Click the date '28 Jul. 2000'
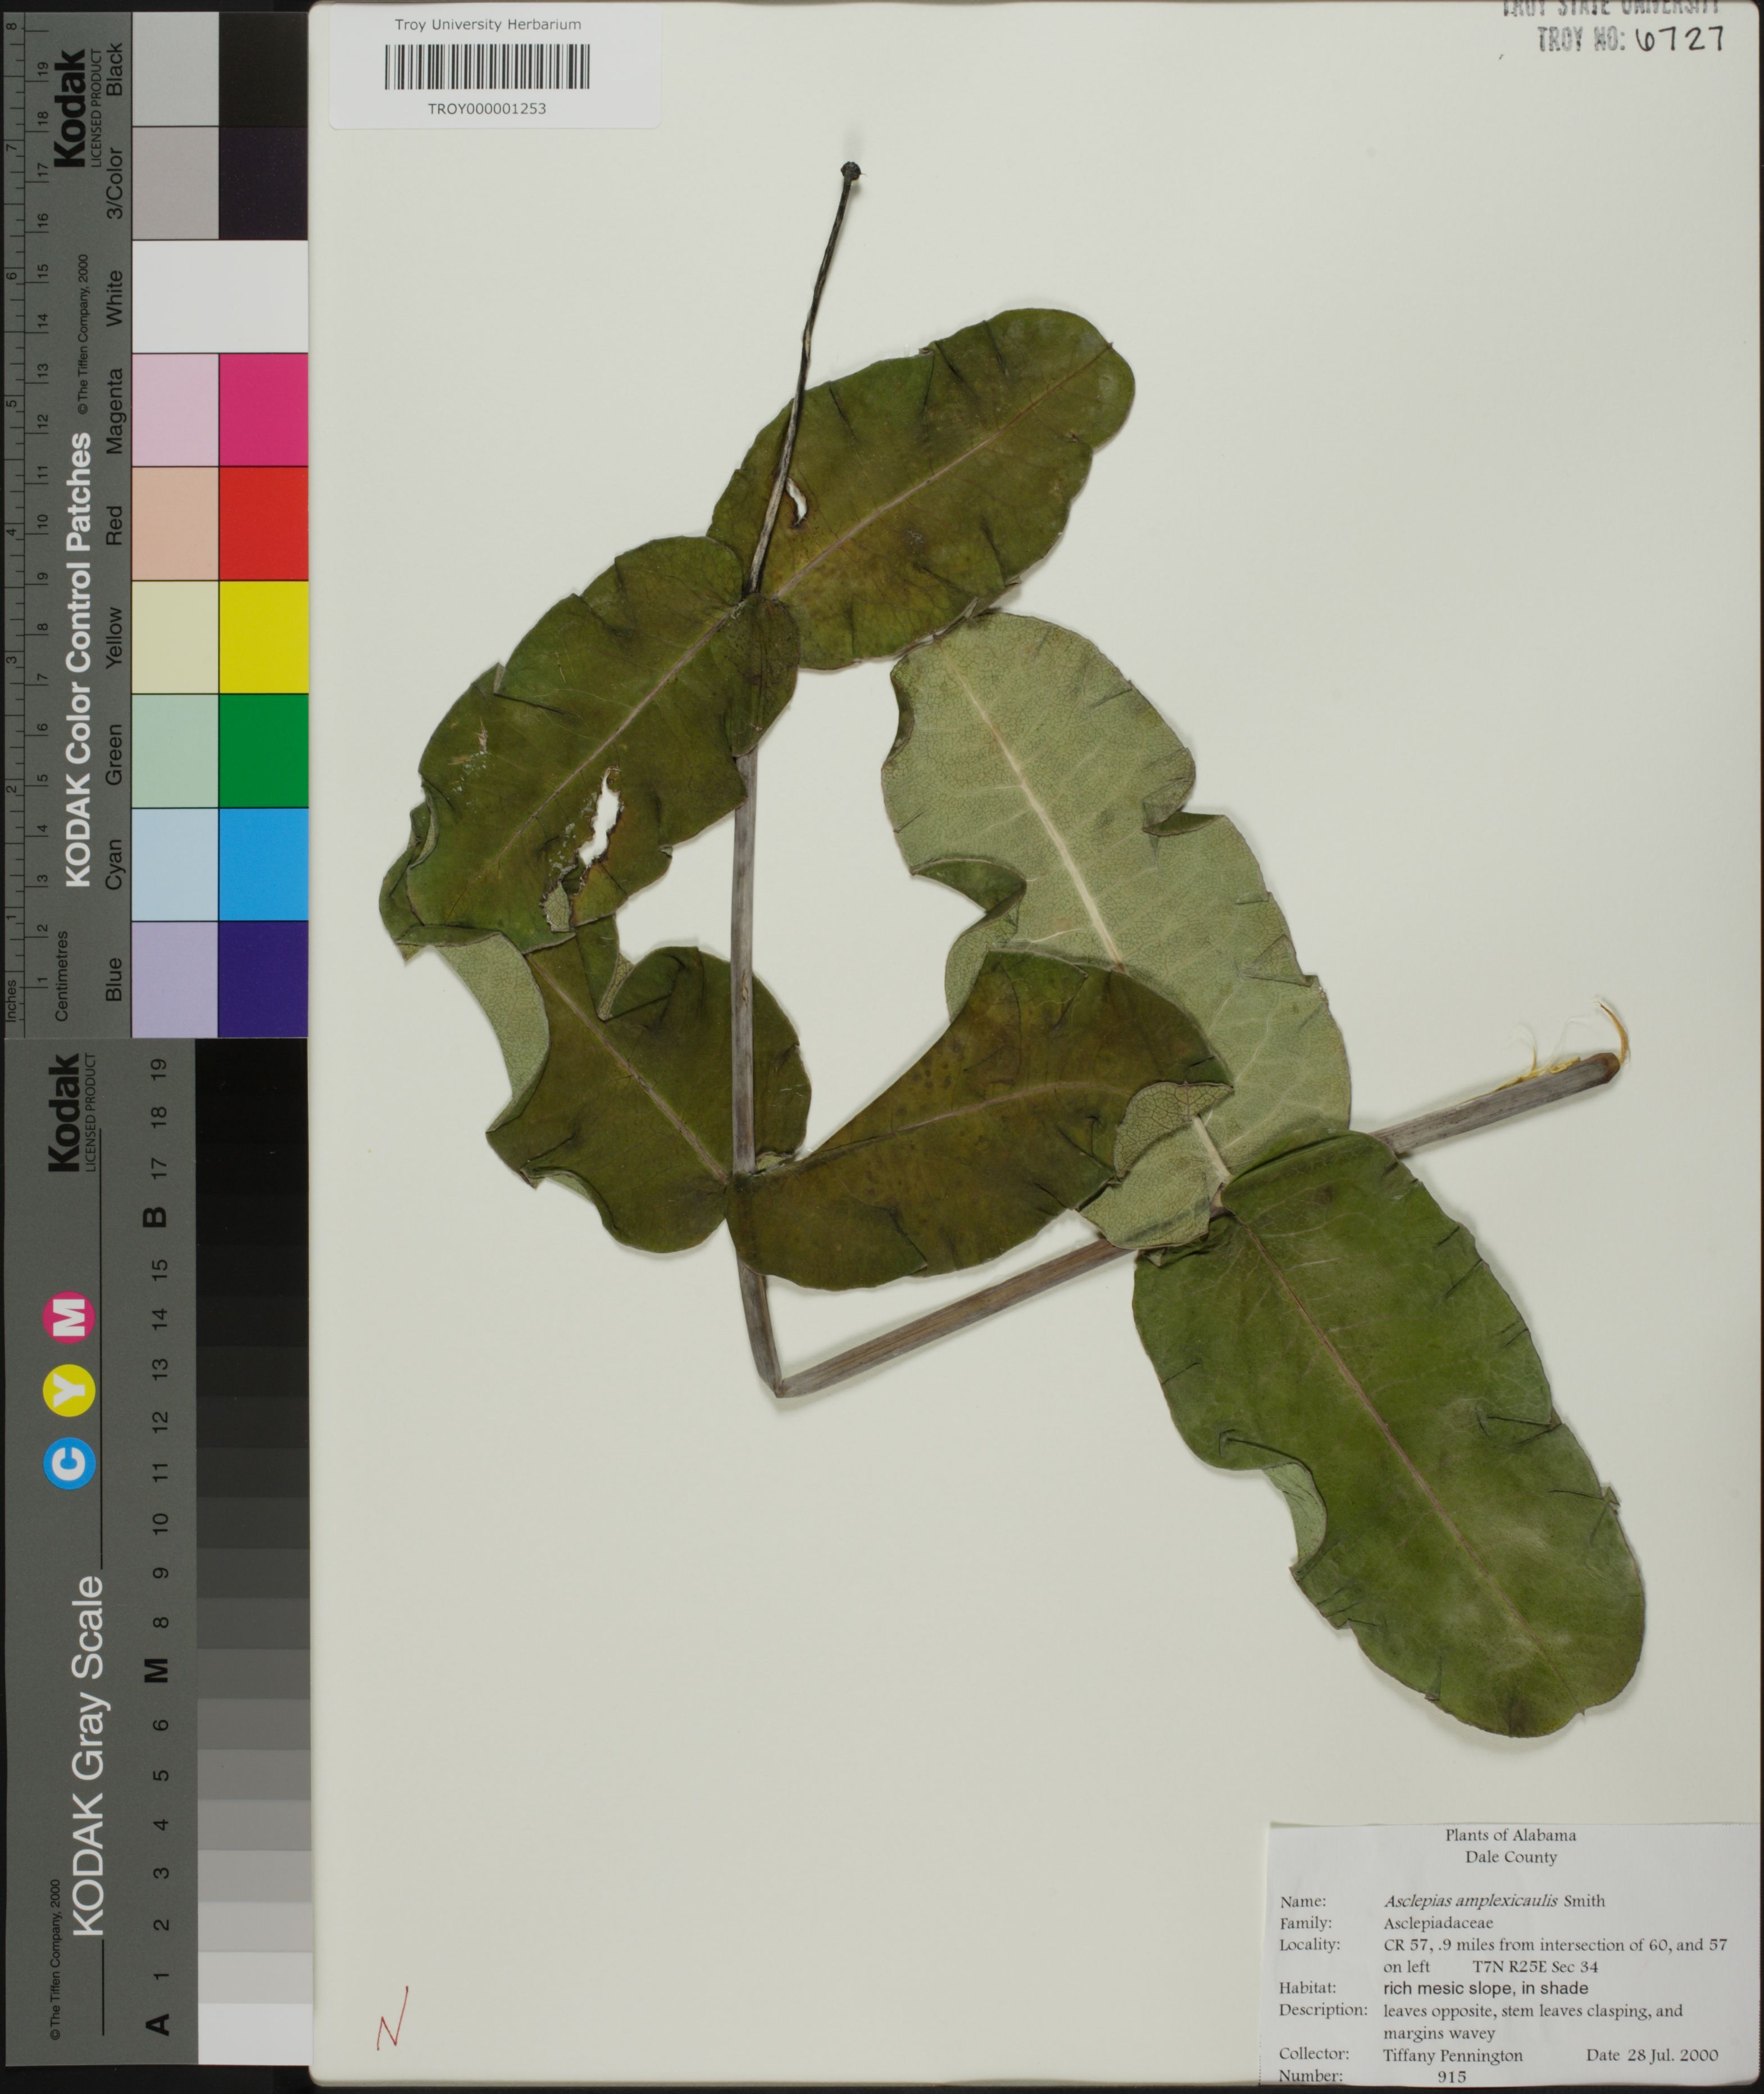1764x2094 pixels. 1672,2055
